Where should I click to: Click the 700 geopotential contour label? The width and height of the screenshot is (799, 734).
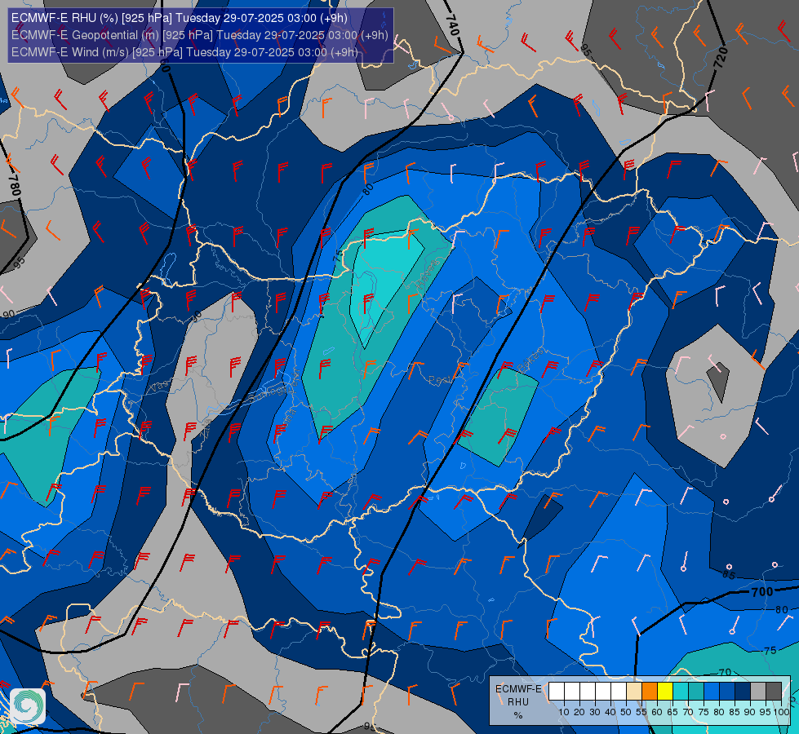click(762, 592)
